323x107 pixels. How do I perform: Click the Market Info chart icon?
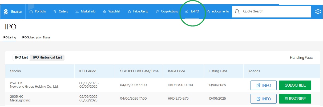point(77,11)
